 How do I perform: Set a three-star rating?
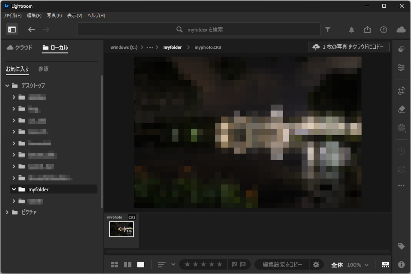203,265
